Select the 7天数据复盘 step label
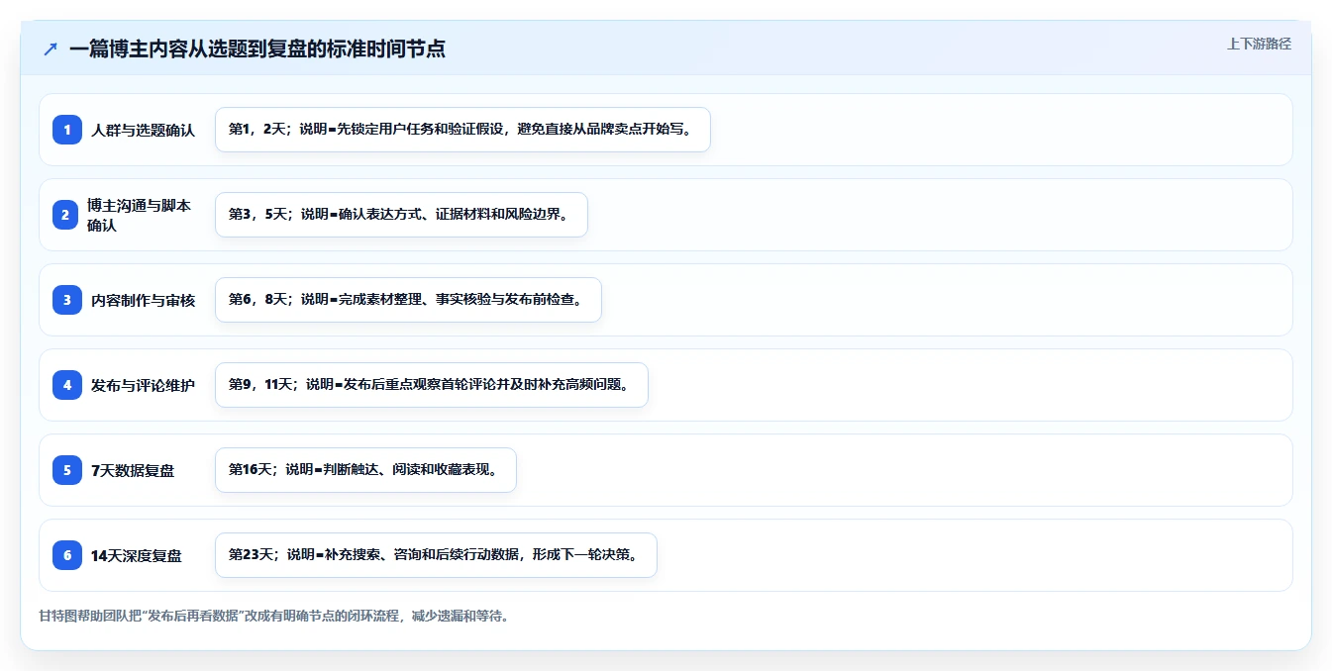 point(133,470)
